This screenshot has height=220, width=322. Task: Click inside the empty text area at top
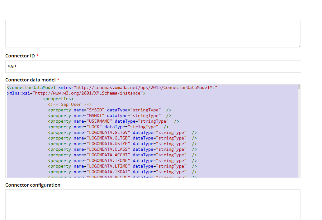click(153, 33)
